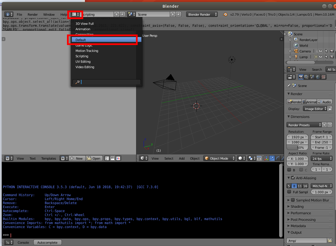This screenshot has width=336, height=246.
Task: Open the File menu
Action: pos(19,14)
